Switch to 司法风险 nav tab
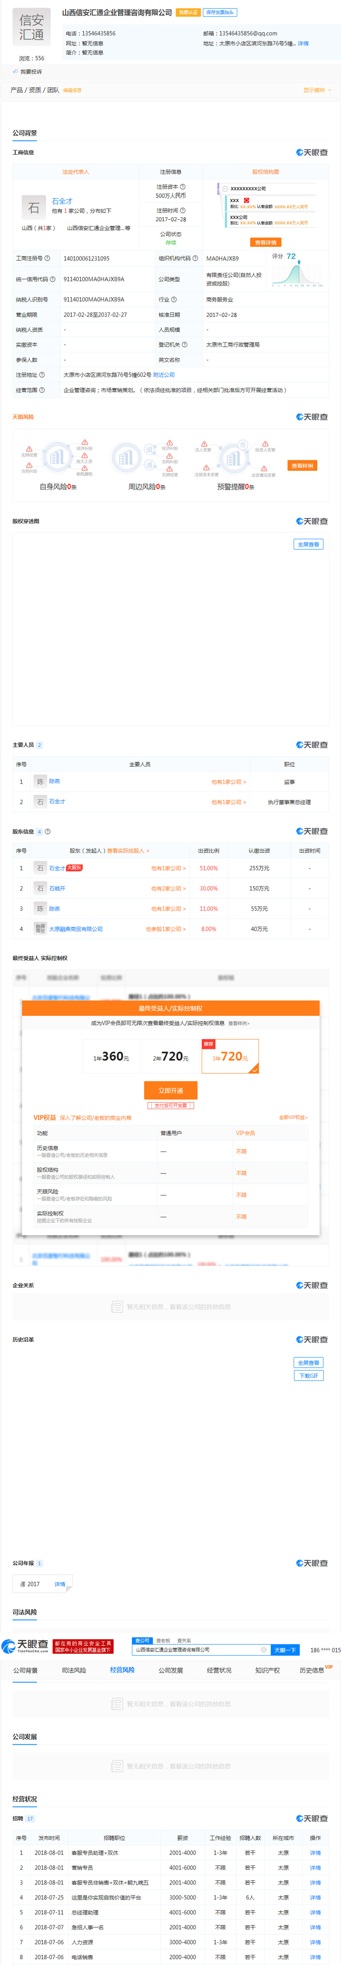The height and width of the screenshot is (1965, 341). (x=74, y=1671)
